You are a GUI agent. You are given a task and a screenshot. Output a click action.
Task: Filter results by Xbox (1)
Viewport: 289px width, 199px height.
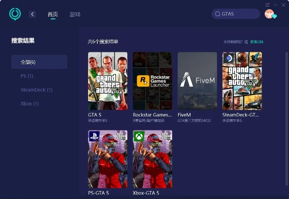click(x=29, y=103)
